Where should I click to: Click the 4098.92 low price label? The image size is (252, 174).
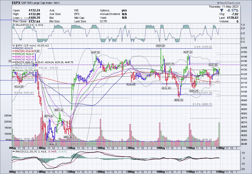[x=179, y=100]
